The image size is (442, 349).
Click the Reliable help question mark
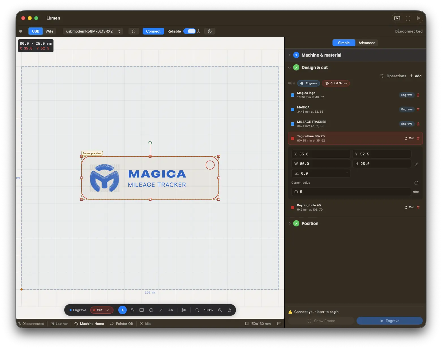point(199,31)
